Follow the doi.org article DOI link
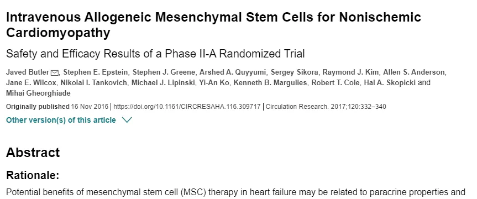 pos(187,107)
